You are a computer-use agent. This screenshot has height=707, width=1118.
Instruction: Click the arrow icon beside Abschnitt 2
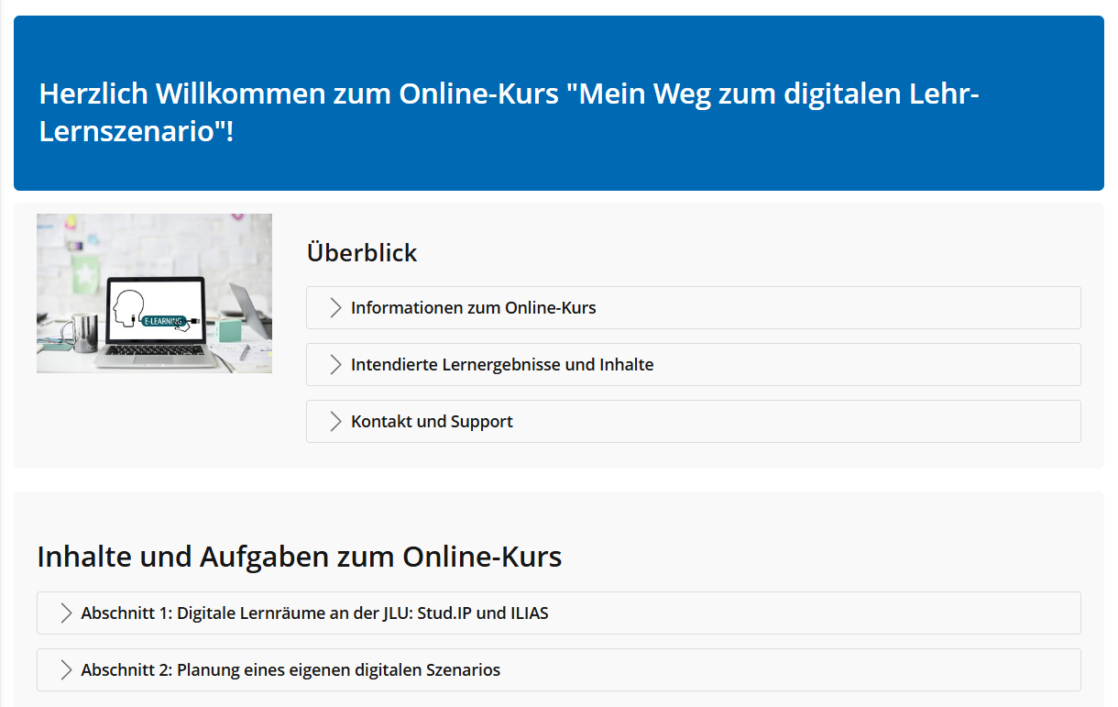[65, 670]
